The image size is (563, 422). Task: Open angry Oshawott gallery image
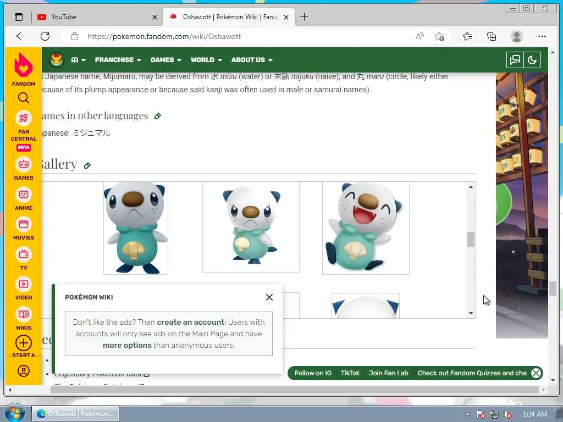(251, 227)
